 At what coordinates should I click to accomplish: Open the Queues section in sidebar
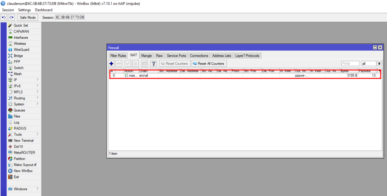click(x=19, y=110)
